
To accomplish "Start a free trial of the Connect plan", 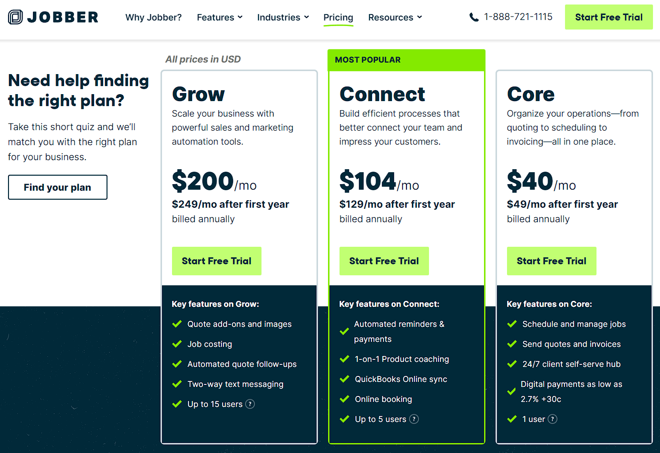I will click(384, 261).
